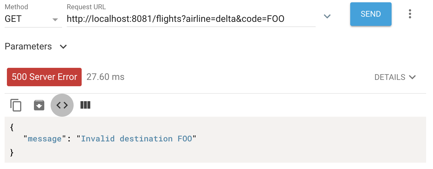Expand the chevron next to DETAILS
Screen dimensions: 433x169
click(412, 77)
